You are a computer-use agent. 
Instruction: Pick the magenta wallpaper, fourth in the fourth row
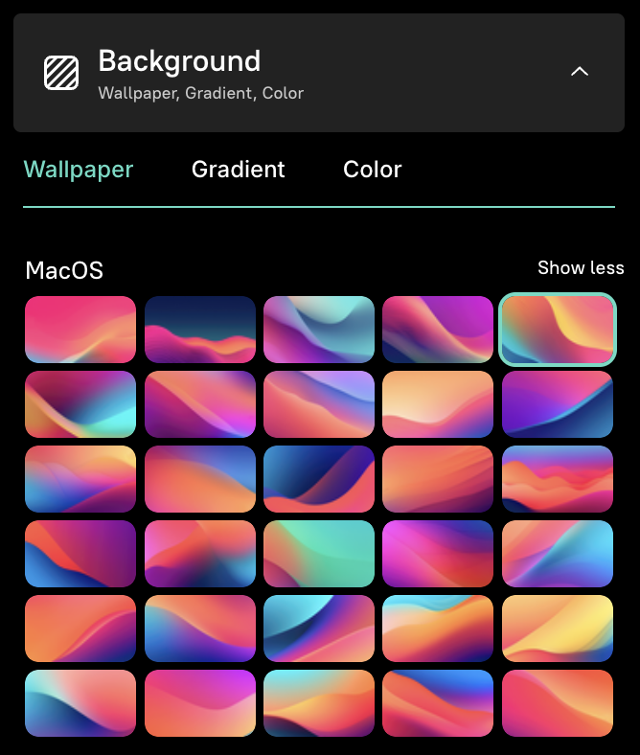pyautogui.click(x=438, y=554)
